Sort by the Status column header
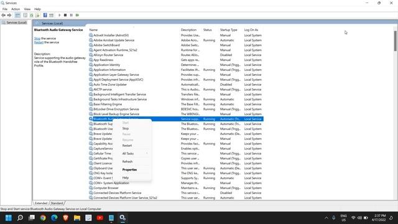Screen dimensions: 398x224 [x=207, y=30]
